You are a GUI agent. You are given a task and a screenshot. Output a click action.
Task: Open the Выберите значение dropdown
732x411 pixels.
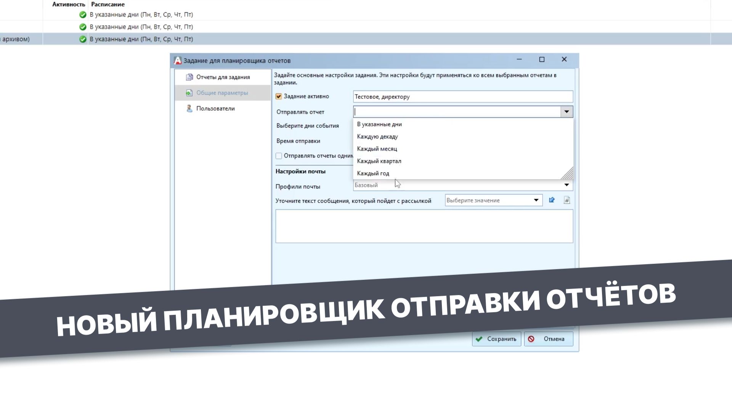(x=535, y=200)
